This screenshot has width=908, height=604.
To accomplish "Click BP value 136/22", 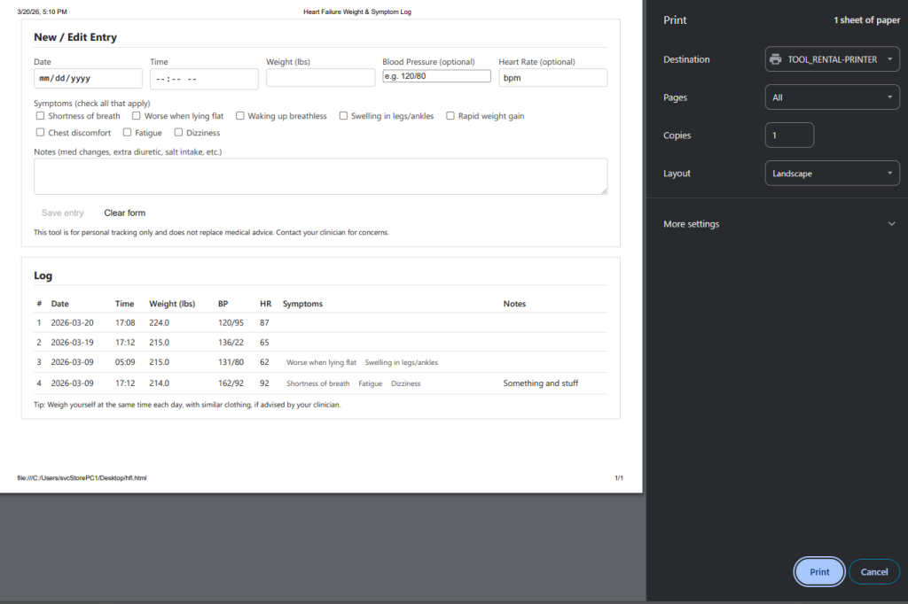I will (231, 343).
